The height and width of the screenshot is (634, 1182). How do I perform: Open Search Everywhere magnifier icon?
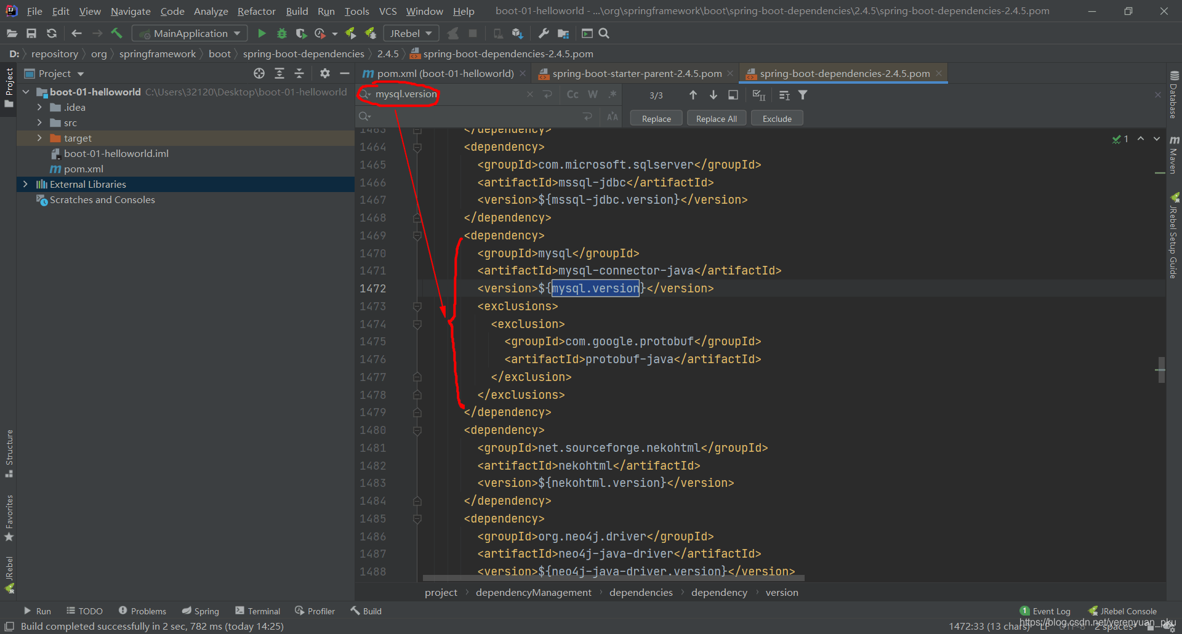tap(604, 33)
